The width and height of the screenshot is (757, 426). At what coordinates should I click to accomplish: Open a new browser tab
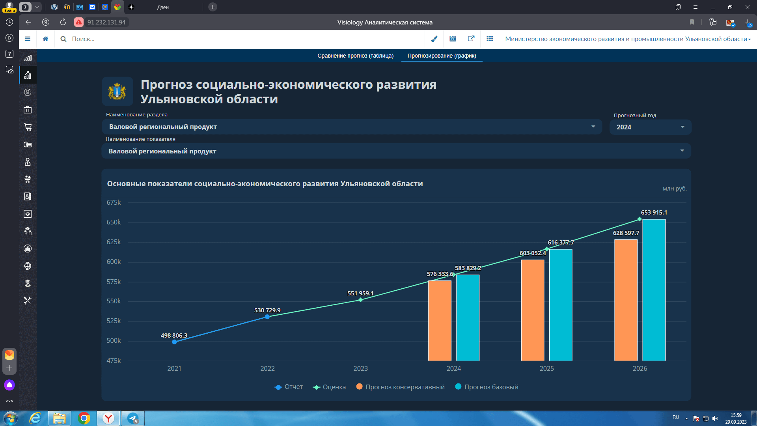213,7
